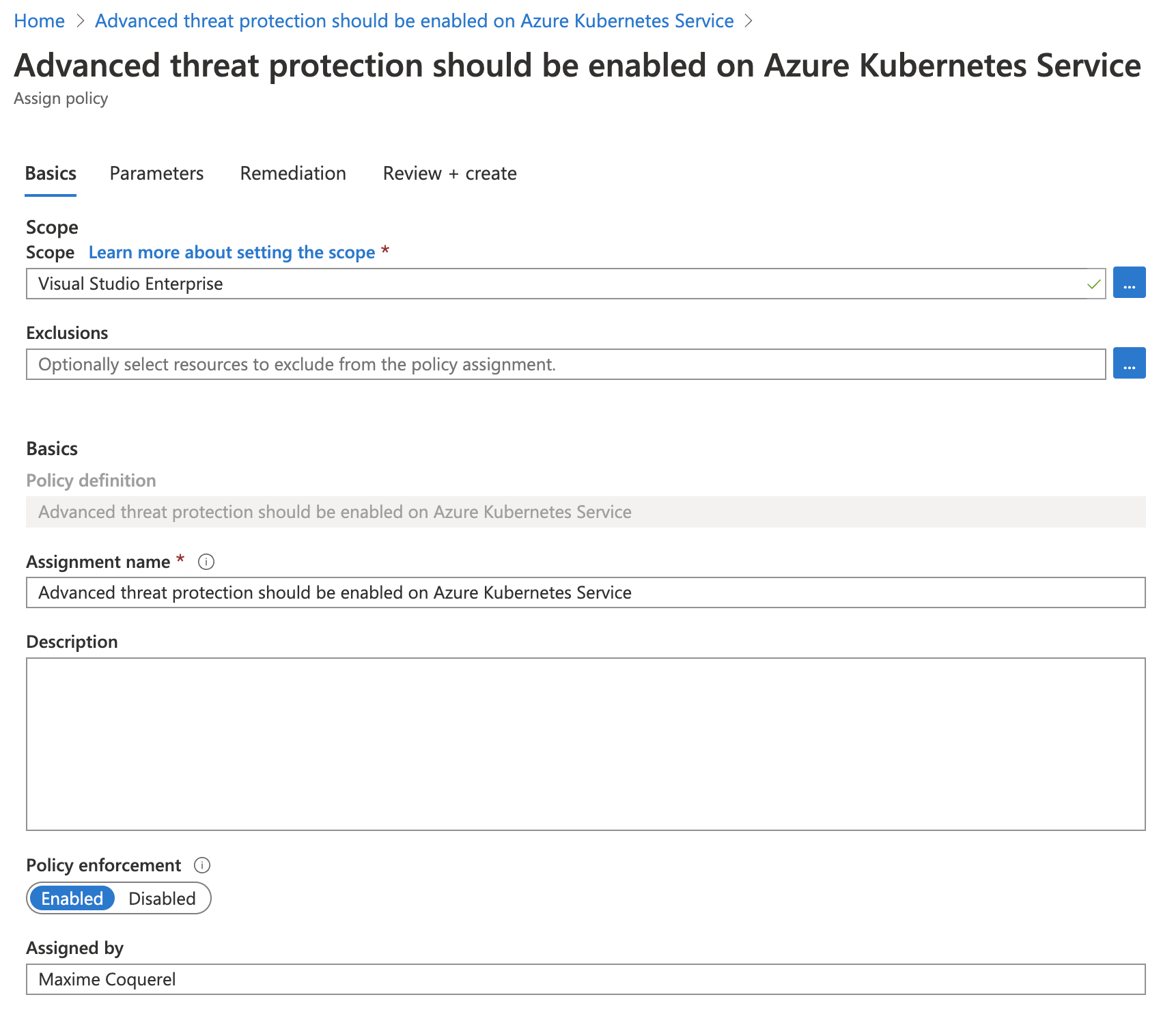Switch to the Remediation tab
Screen dimensions: 1161x1036
(292, 173)
